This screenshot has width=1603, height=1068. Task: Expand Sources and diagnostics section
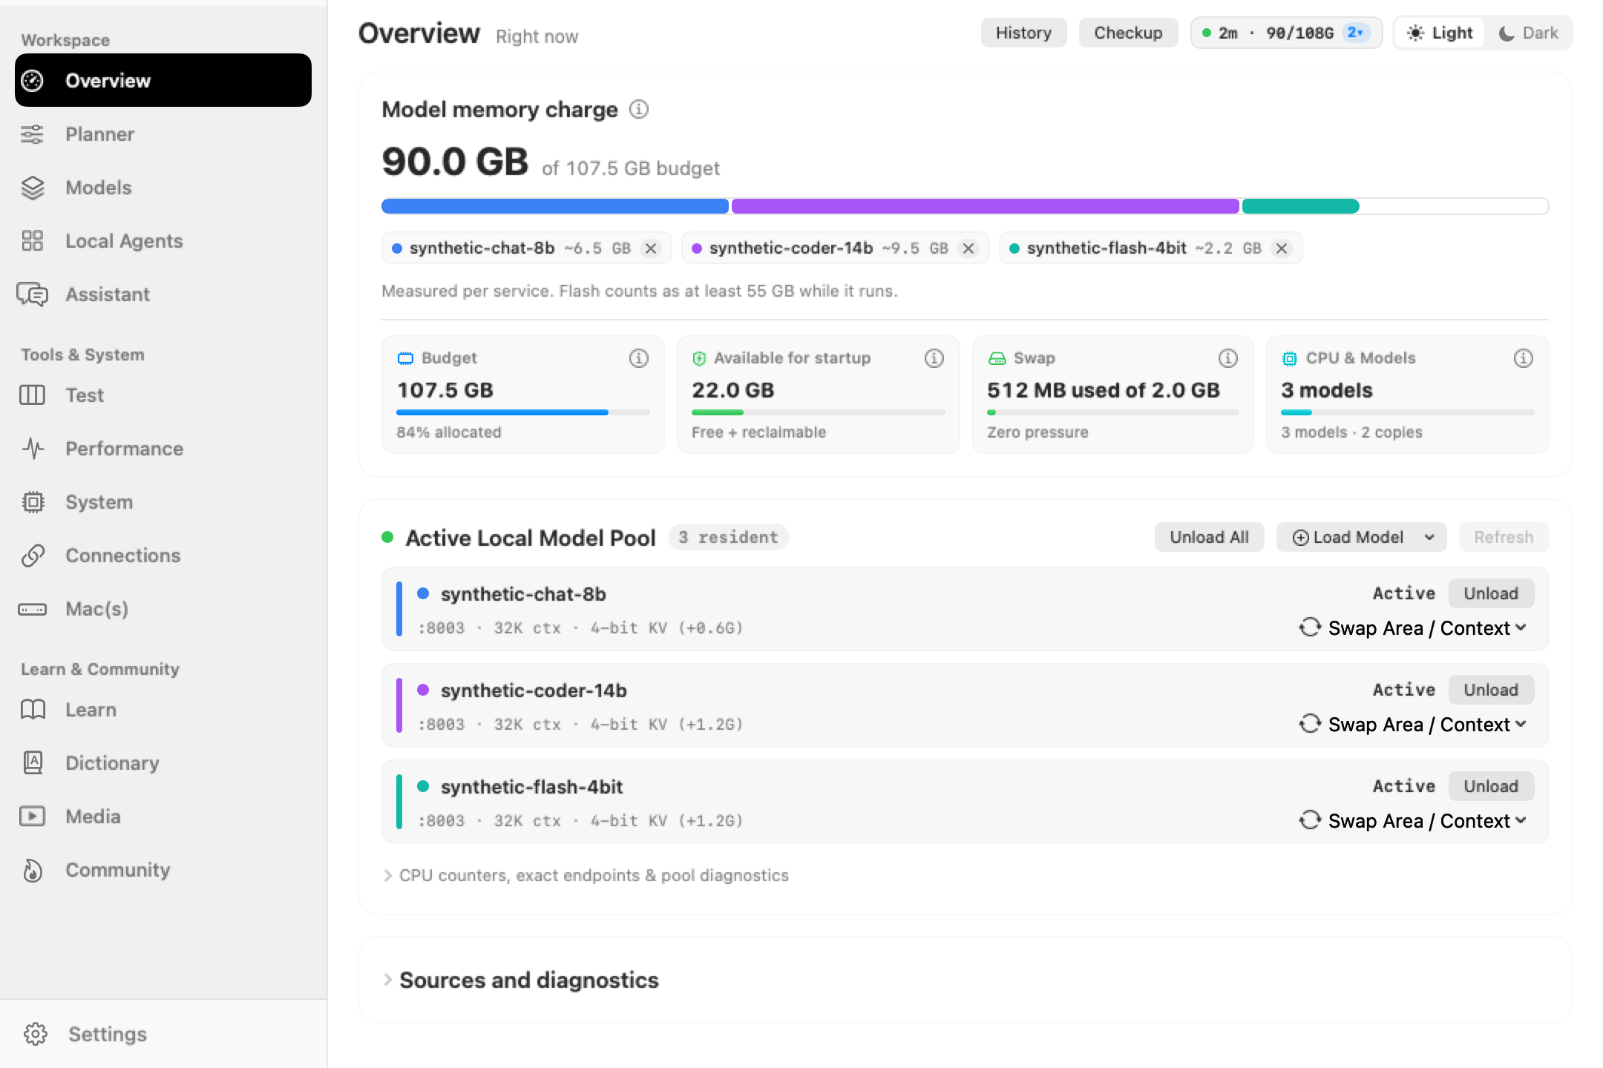pos(521,980)
